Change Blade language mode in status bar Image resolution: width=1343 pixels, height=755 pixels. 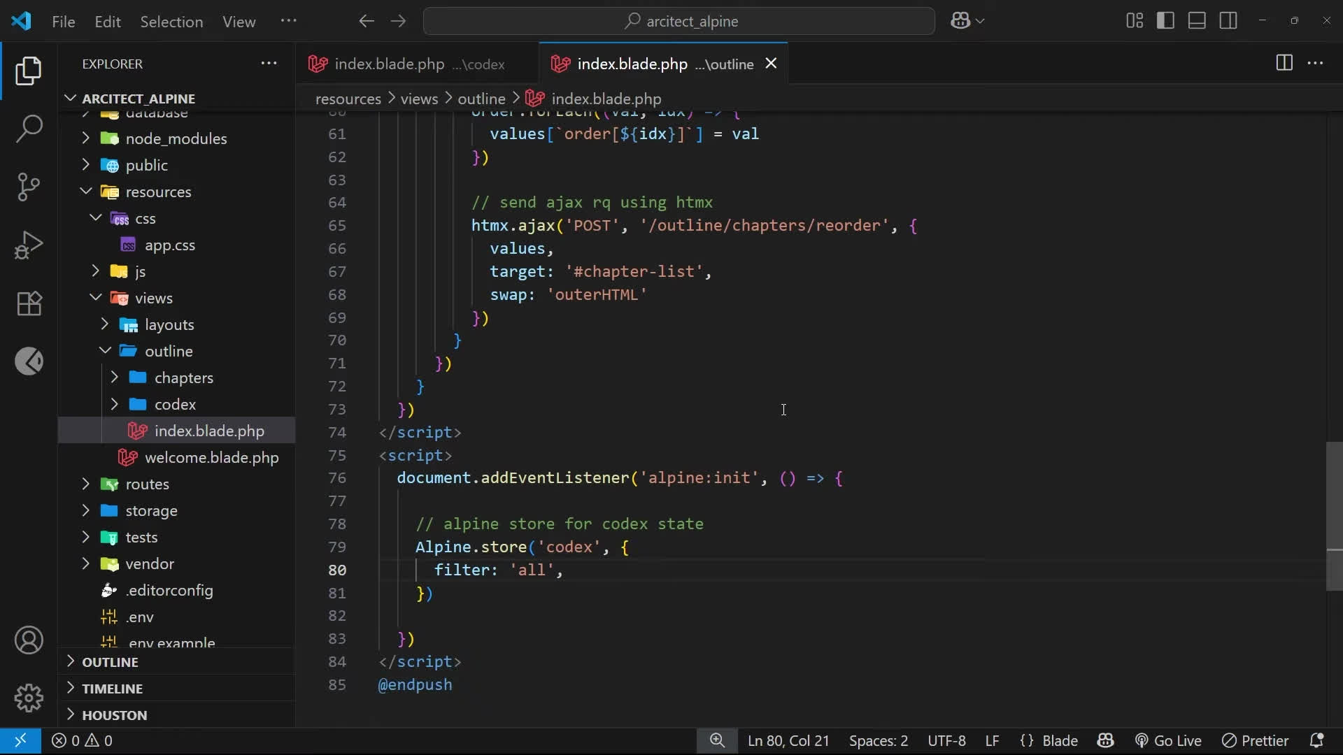point(1059,740)
